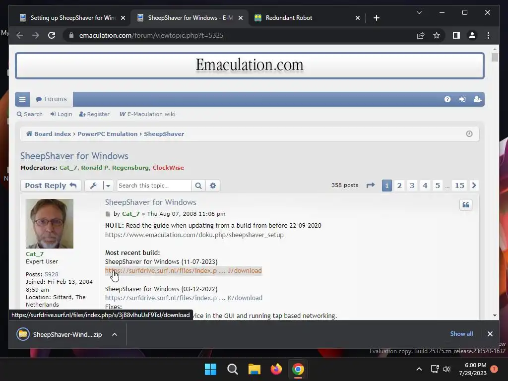
Task: Open the forum hamburger quick-links menu
Action: click(22, 99)
